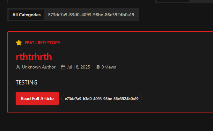Click the yellow featured star icon

[x=19, y=43]
